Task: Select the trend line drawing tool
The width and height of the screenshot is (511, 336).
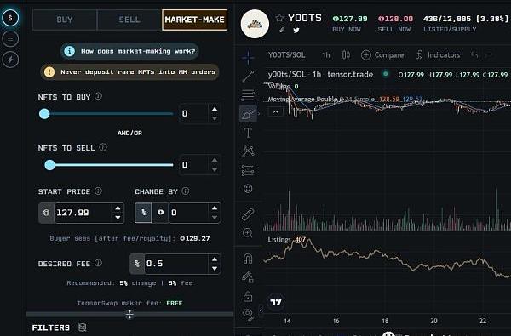Action: 248,77
